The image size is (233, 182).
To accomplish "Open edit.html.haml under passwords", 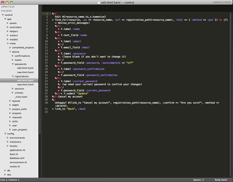I will [25, 68].
